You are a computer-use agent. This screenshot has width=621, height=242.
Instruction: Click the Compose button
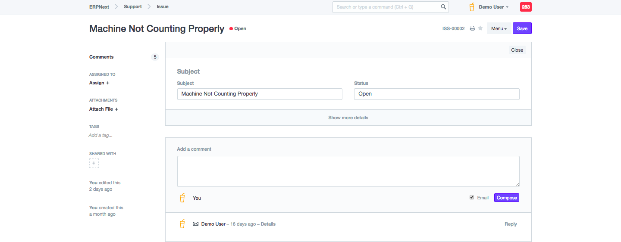(x=506, y=198)
